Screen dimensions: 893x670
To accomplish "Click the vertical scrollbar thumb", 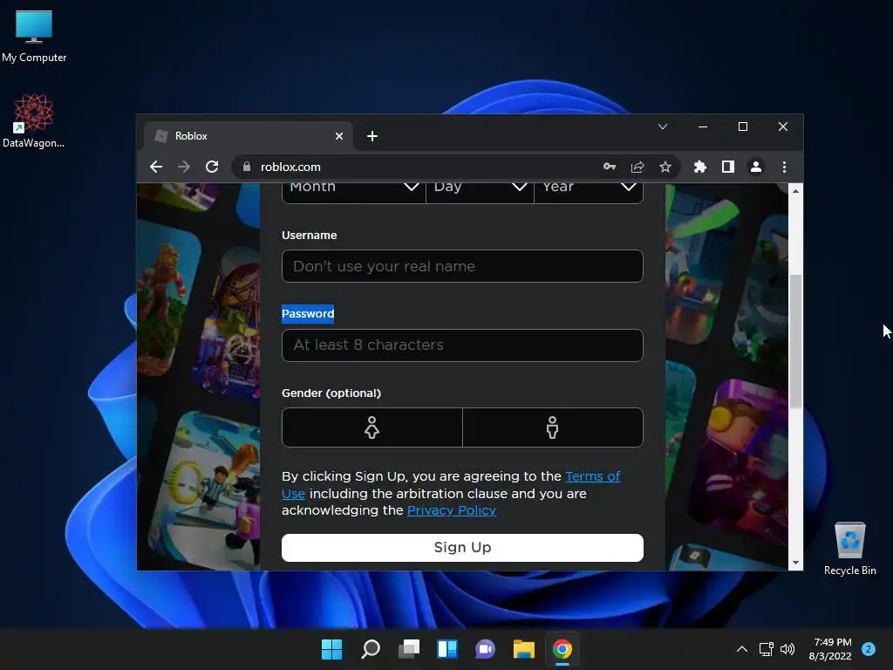I will pyautogui.click(x=795, y=341).
